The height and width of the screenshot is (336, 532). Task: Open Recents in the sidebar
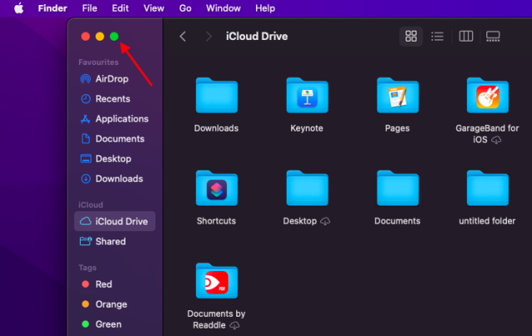pos(112,99)
